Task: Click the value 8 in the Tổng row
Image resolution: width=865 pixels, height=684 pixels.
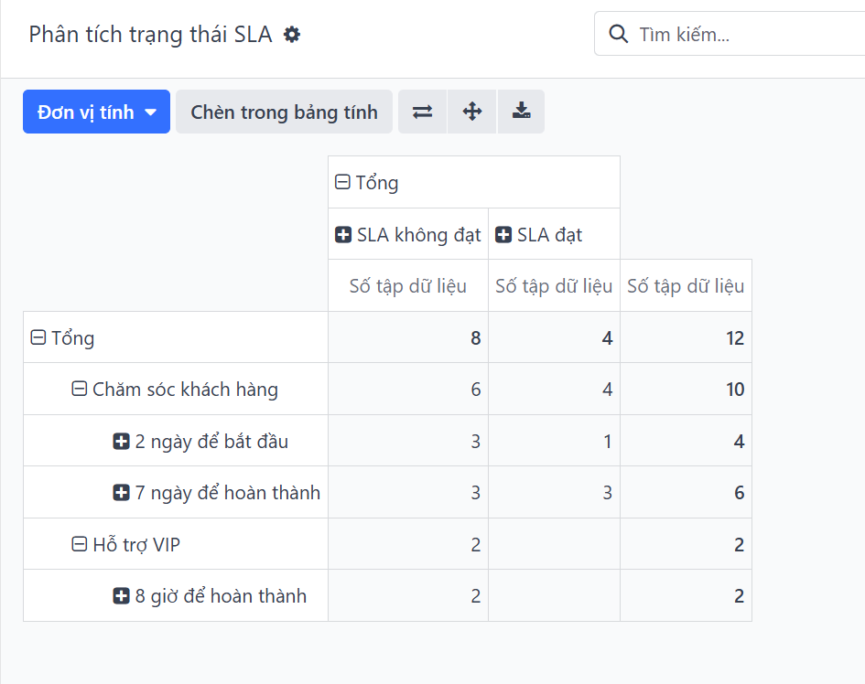Action: coord(408,337)
